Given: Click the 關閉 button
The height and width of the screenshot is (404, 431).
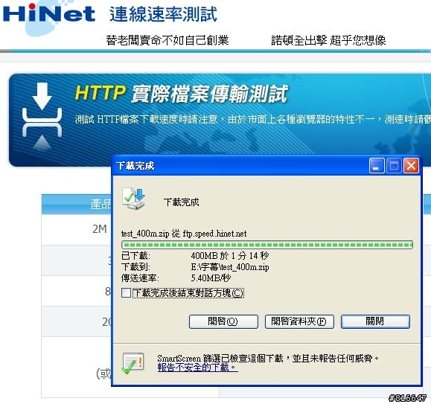Looking at the screenshot, I should pyautogui.click(x=375, y=321).
